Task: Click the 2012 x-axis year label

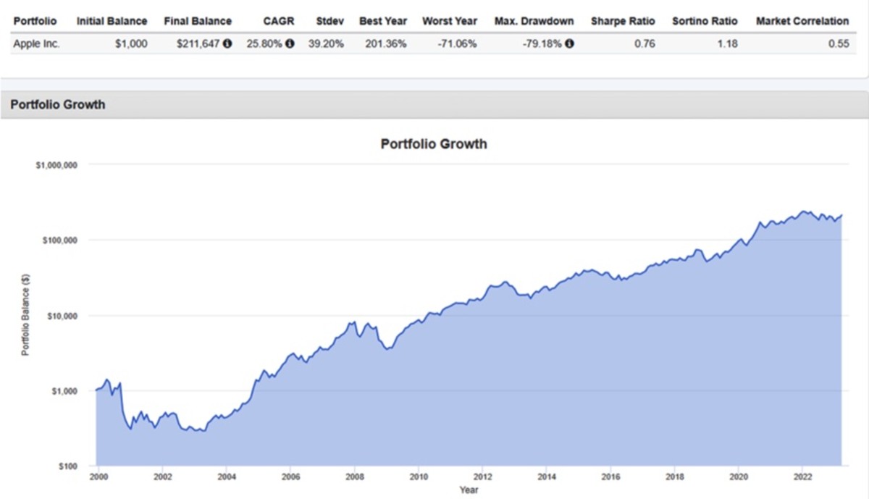Action: (x=483, y=477)
